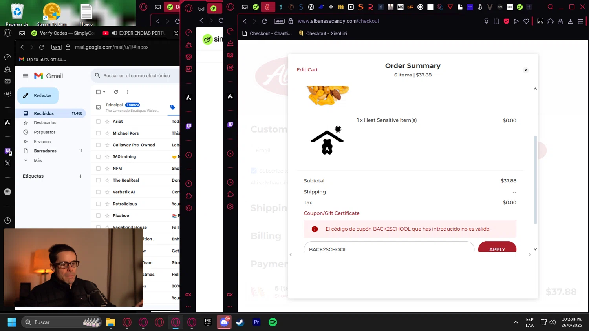Viewport: 589px width, 331px height.
Task: Open Gmail main menu hamburger icon
Action: click(x=26, y=76)
